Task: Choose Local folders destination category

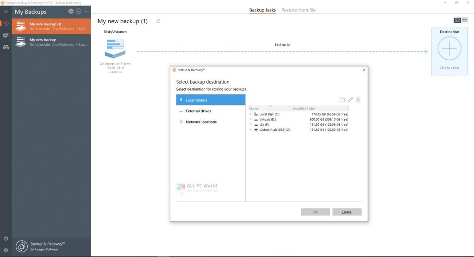Action: tap(211, 100)
